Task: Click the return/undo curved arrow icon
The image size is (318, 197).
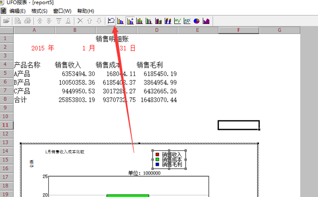Action: point(111,21)
